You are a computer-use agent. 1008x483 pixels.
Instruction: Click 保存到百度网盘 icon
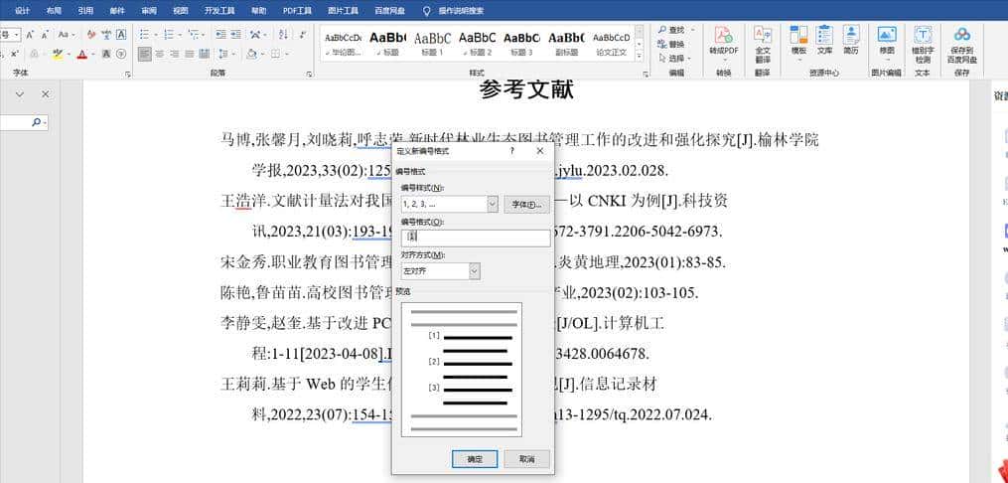[x=961, y=44]
